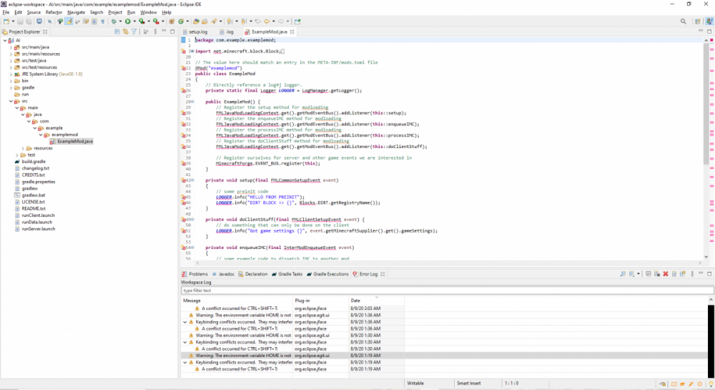Open the New wizard dropdown arrow
The width and height of the screenshot is (715, 390).
click(x=13, y=21)
